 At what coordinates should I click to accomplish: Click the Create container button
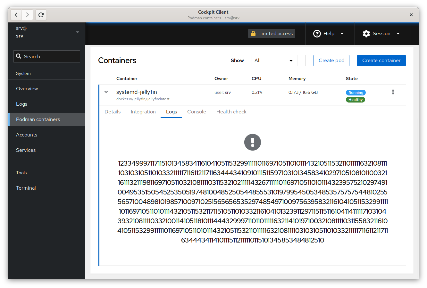(x=381, y=60)
